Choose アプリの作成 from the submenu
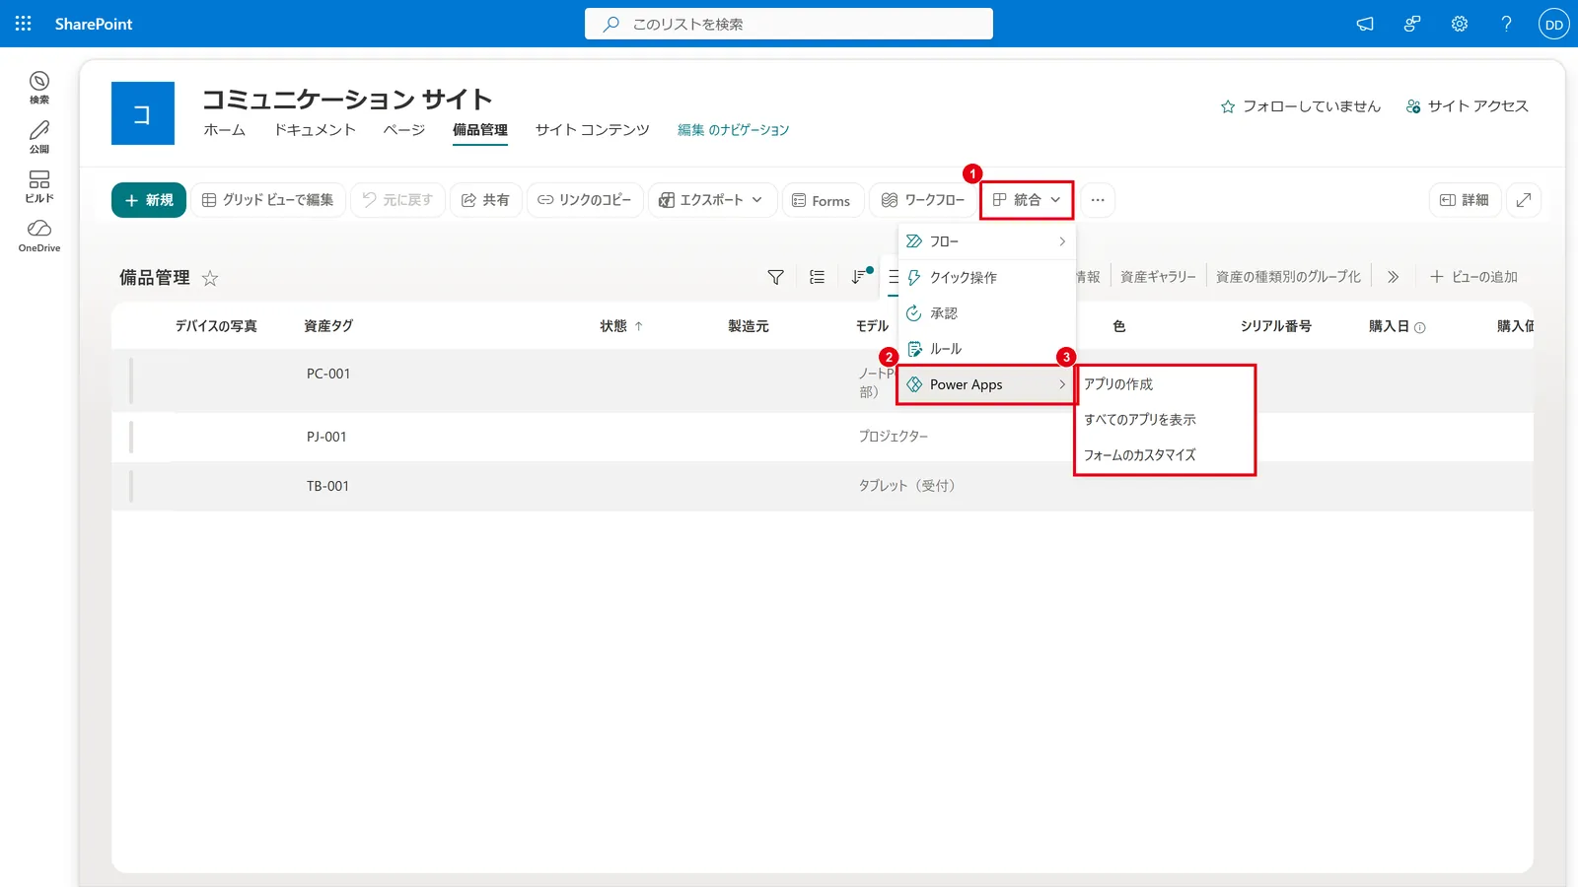1578x887 pixels. 1165,384
